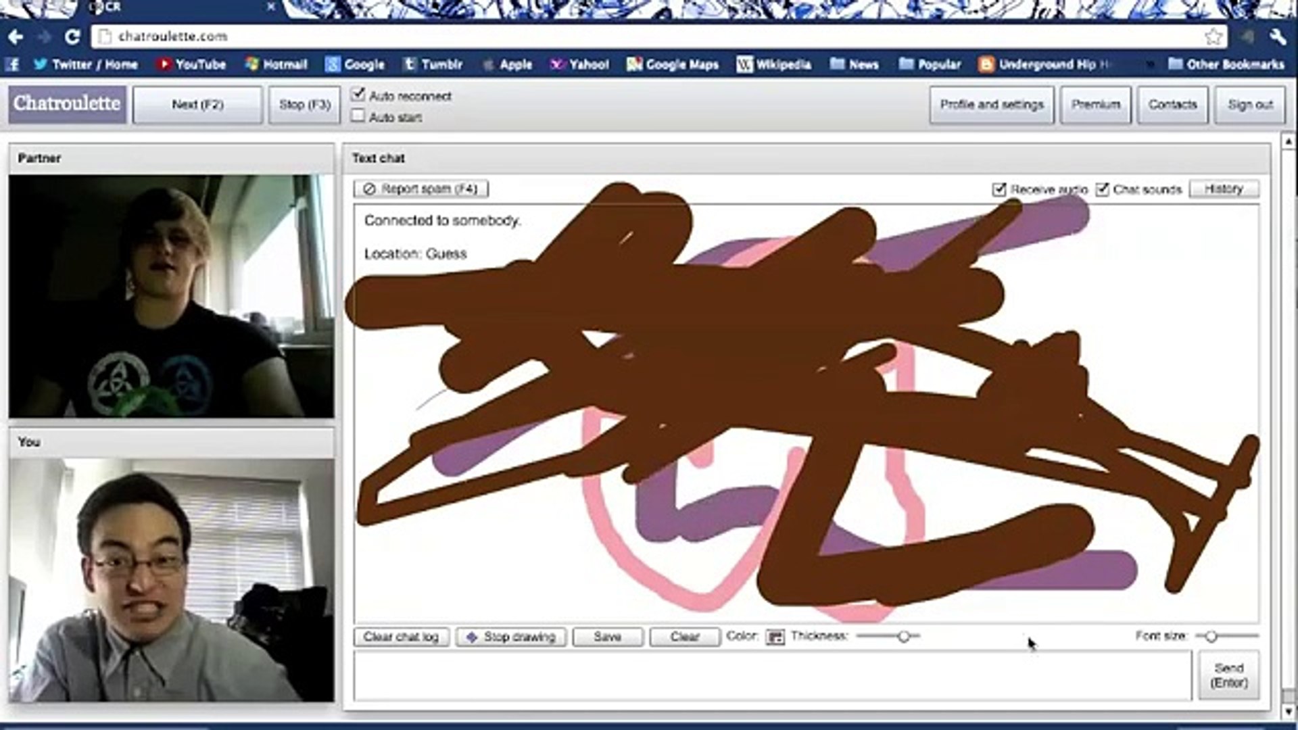The image size is (1298, 730).
Task: Click the You webcam video
Action: (172, 580)
